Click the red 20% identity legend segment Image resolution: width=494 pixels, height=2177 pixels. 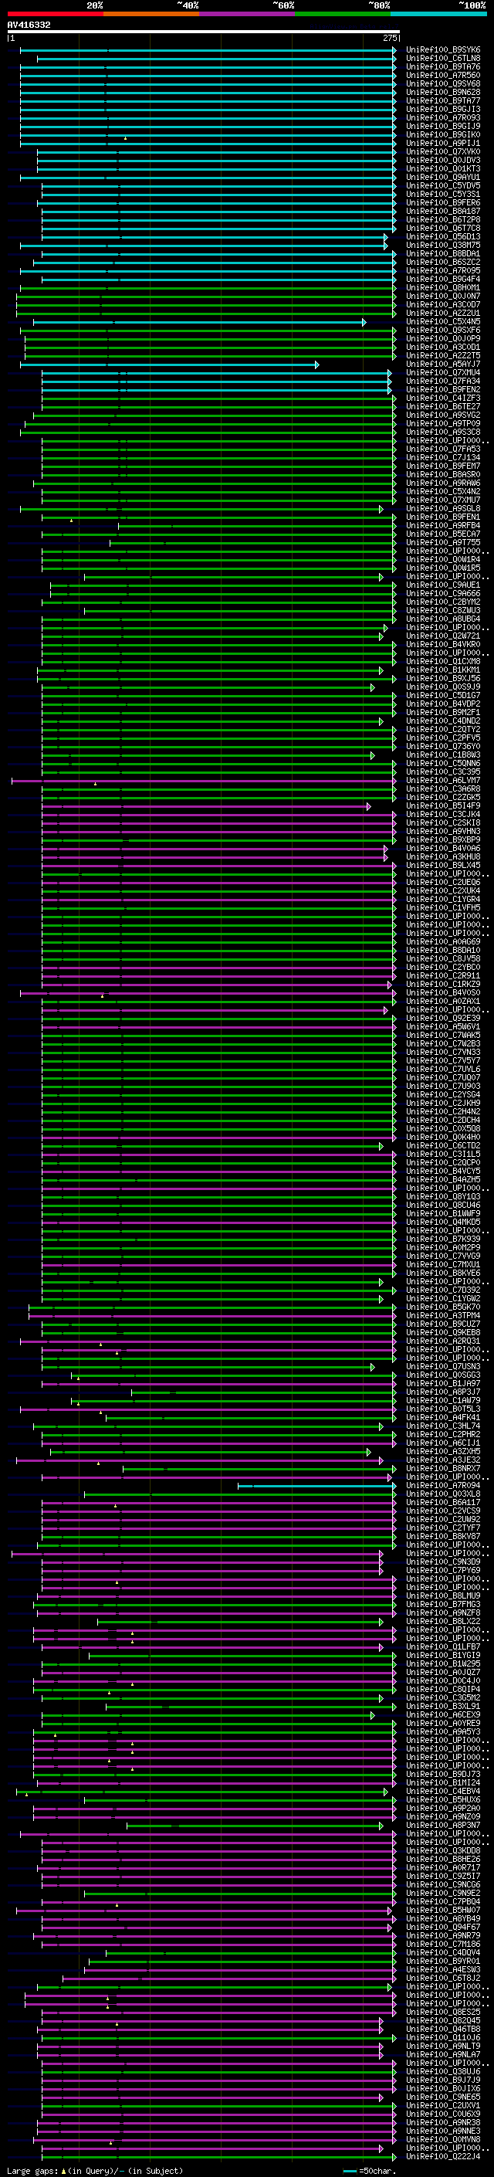(56, 14)
